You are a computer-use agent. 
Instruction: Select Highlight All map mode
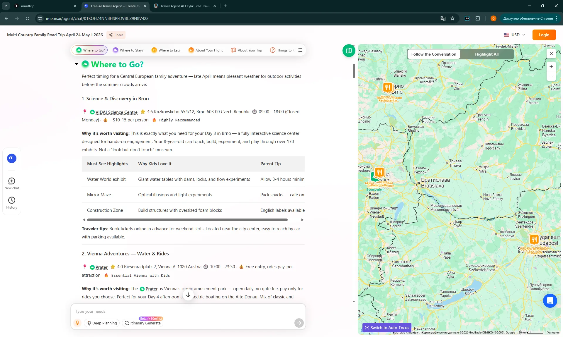pyautogui.click(x=487, y=54)
